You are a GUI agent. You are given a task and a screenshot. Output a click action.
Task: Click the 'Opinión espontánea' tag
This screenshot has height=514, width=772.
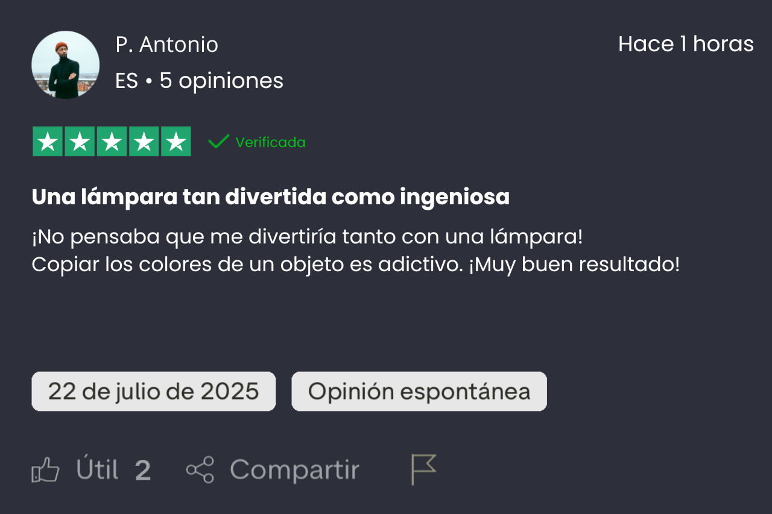point(419,392)
